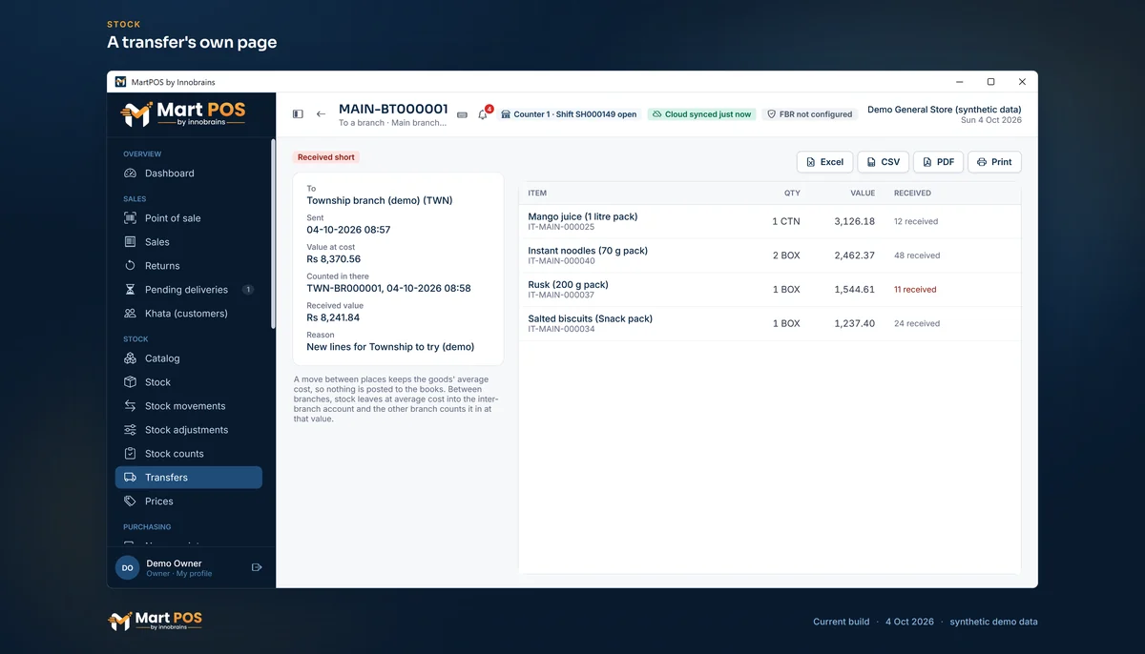The image size is (1145, 654).
Task: Go to Point of sale
Action: coord(189,218)
